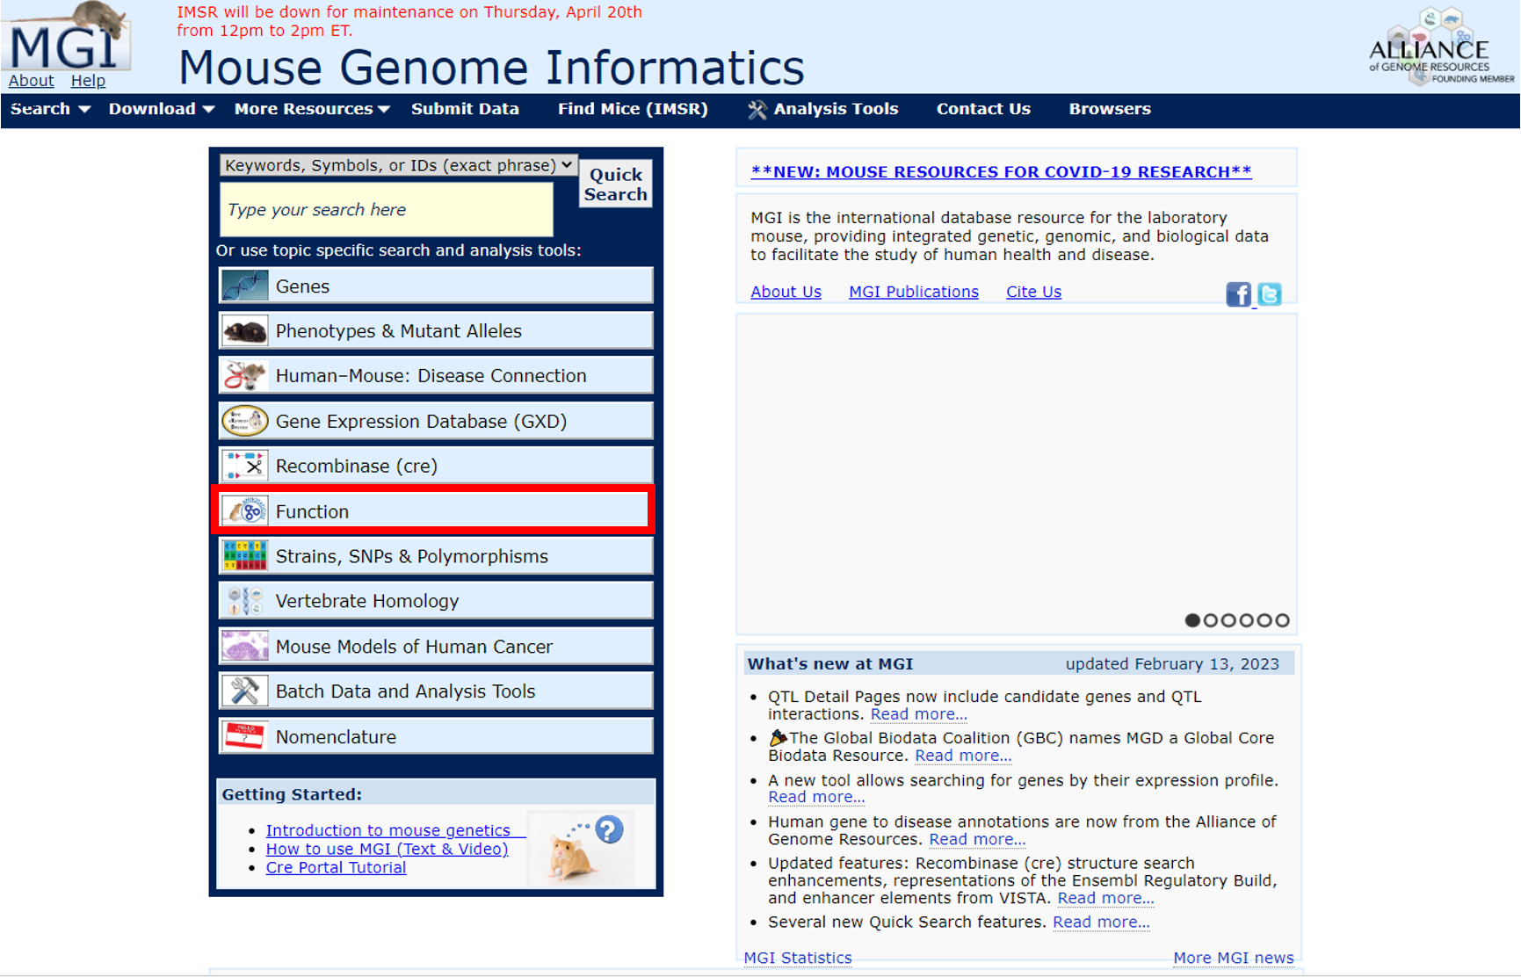The height and width of the screenshot is (977, 1521).
Task: Click the MGI Publications link
Action: click(x=913, y=292)
